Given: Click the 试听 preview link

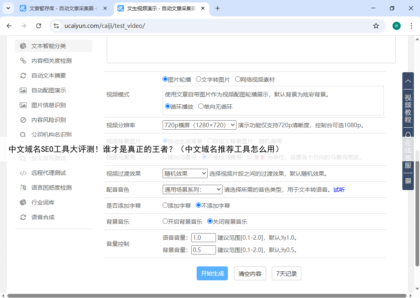Looking at the screenshot, I should point(339,190).
